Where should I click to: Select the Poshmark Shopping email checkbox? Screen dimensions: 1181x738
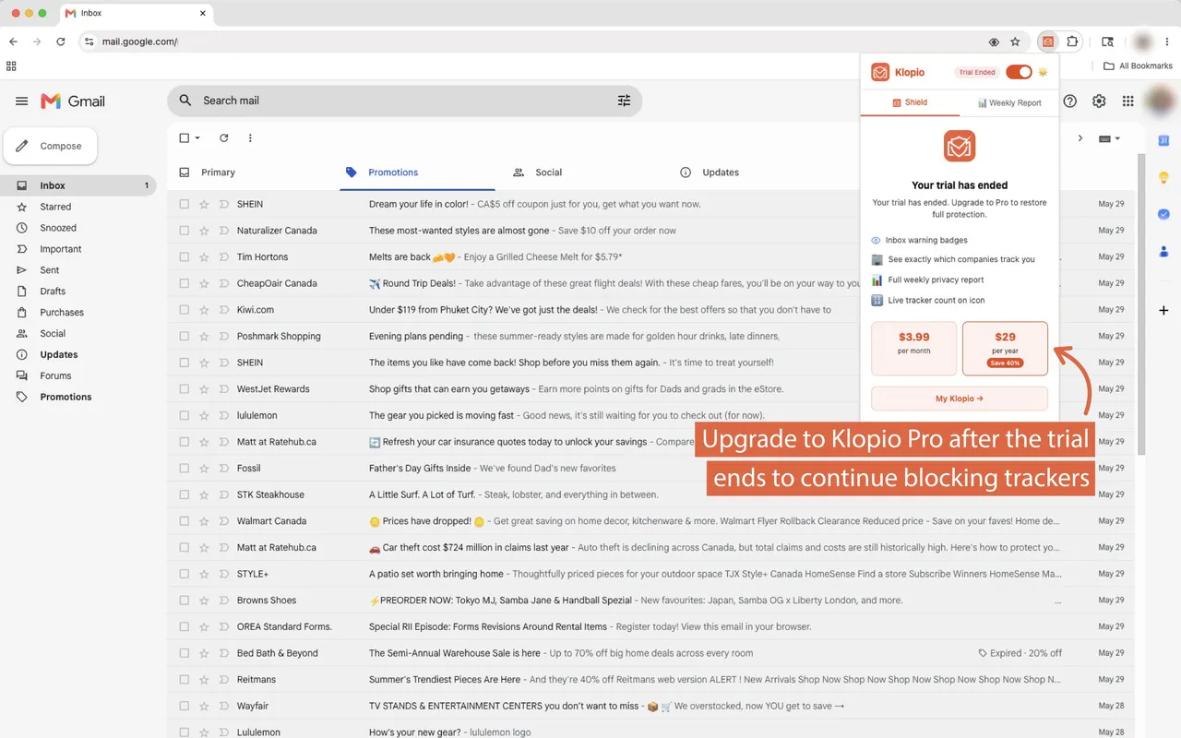pos(185,337)
